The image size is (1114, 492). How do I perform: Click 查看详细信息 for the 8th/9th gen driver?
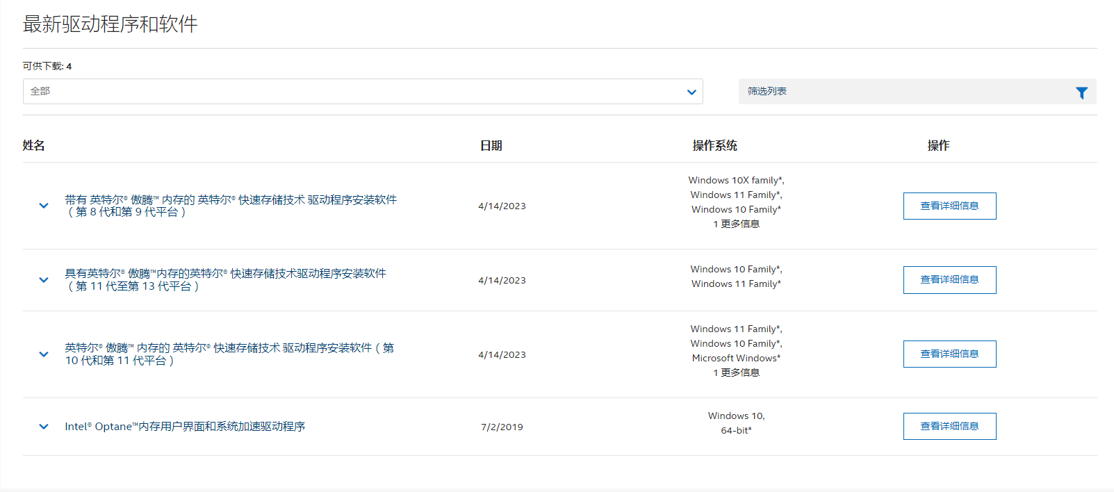(949, 206)
